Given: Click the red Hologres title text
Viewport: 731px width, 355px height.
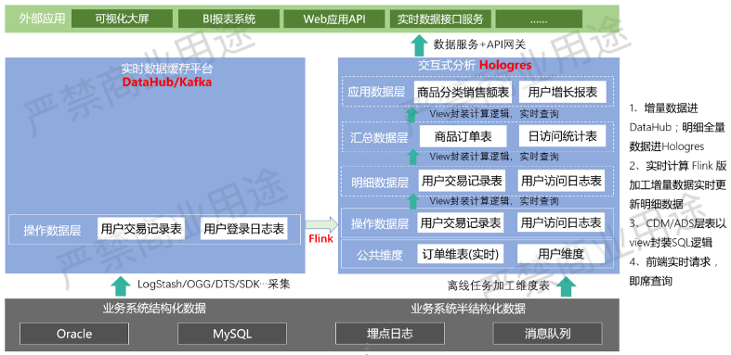Looking at the screenshot, I should point(506,65).
